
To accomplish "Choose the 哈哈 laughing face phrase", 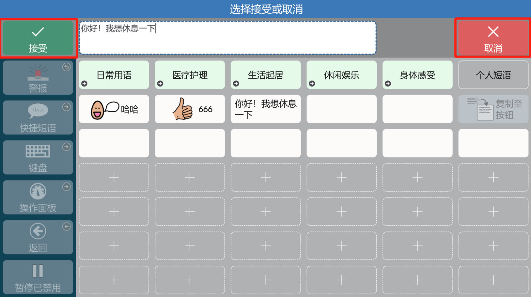I will 114,109.
